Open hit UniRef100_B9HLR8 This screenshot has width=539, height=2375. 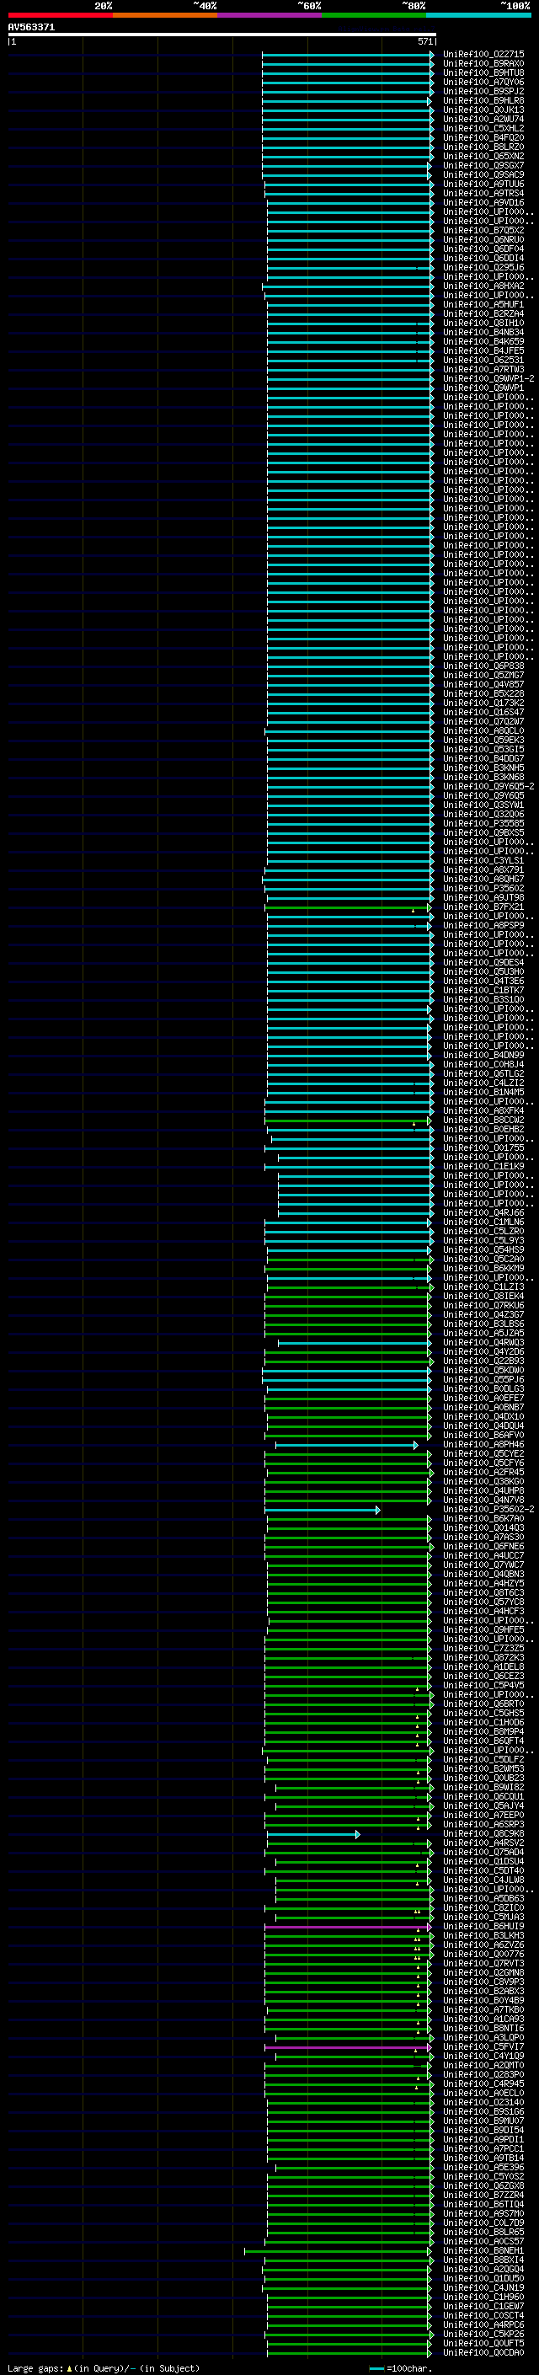[x=483, y=100]
